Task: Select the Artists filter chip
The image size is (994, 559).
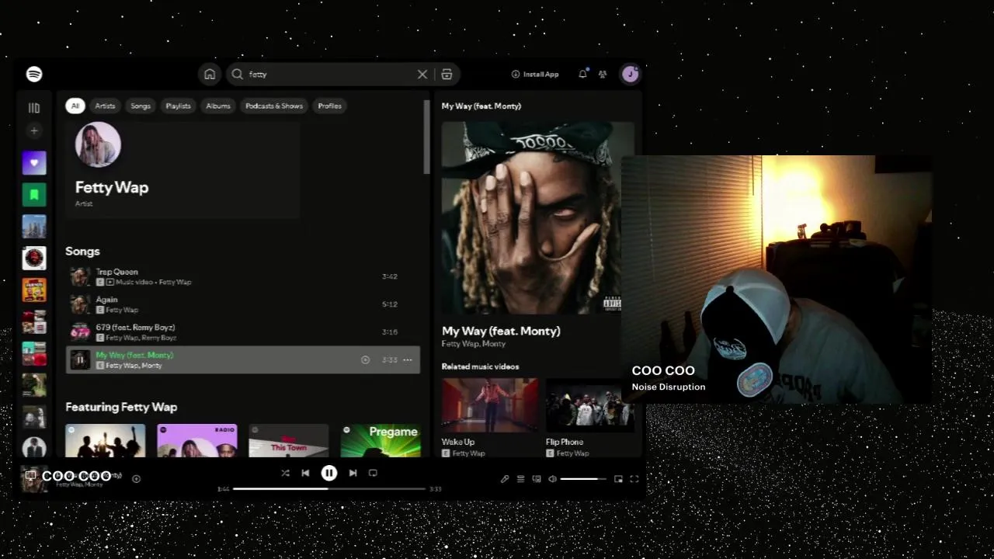Action: [x=105, y=106]
